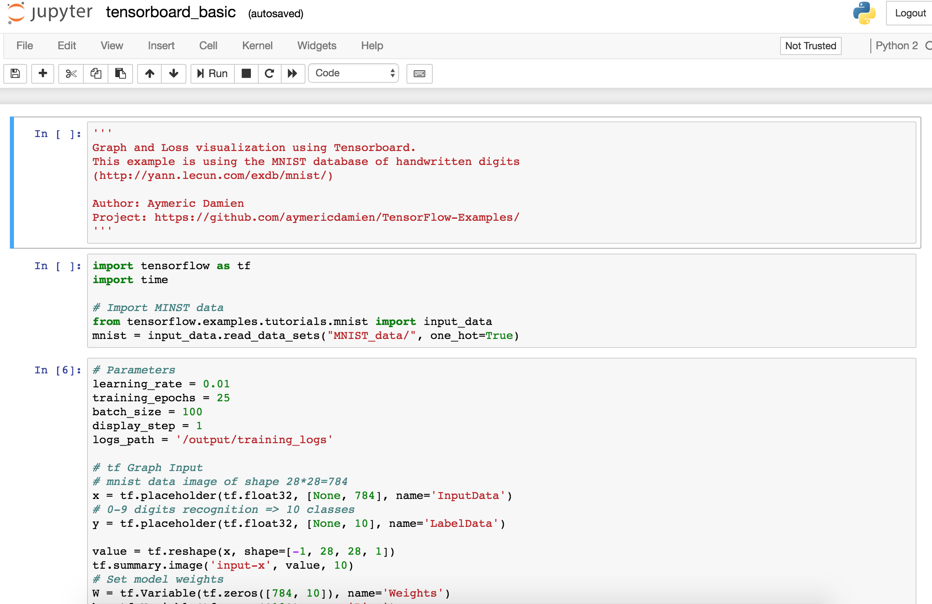
Task: Click the save and checkpoint icon
Action: [15, 73]
